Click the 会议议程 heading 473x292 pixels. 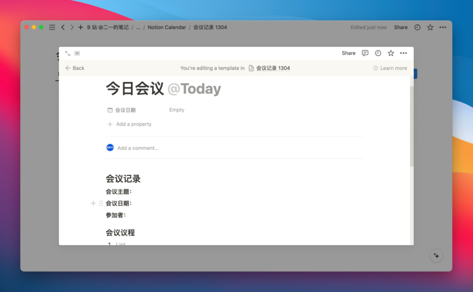[120, 232]
